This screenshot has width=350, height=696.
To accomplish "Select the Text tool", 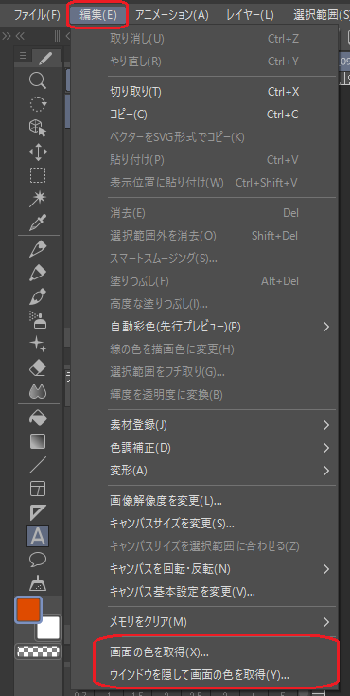I will pyautogui.click(x=38, y=536).
